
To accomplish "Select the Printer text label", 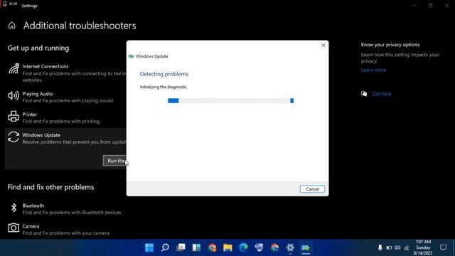I will tap(30, 114).
